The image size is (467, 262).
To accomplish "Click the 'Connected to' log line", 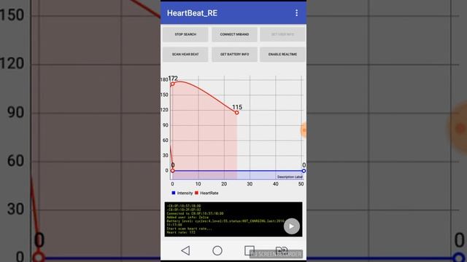I will (x=195, y=213).
